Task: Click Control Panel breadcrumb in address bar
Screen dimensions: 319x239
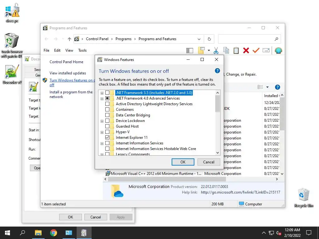Action: coord(97,39)
